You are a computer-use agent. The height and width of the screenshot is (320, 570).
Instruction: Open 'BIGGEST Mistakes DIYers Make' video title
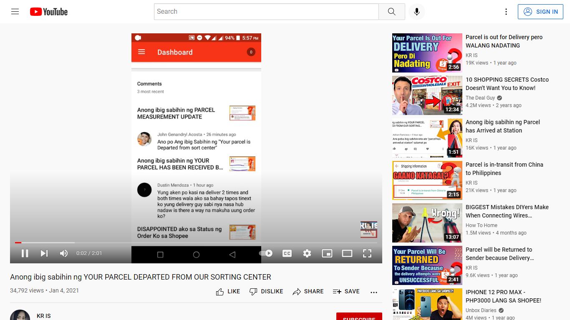[507, 211]
